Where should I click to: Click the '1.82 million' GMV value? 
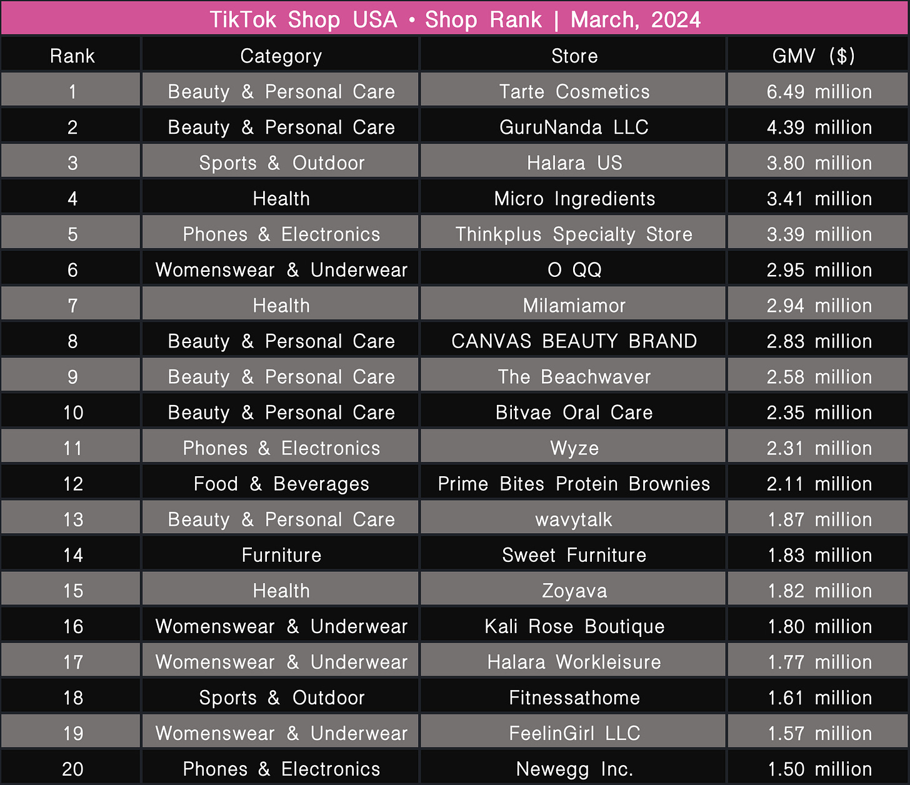pos(819,590)
